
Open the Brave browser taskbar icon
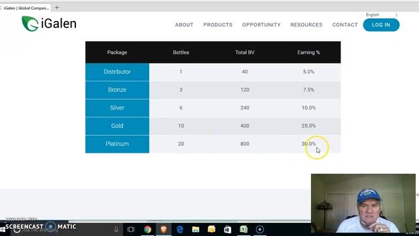[x=164, y=229]
